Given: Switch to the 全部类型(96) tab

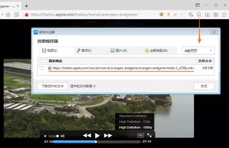Looking at the screenshot, I should tap(160, 51).
